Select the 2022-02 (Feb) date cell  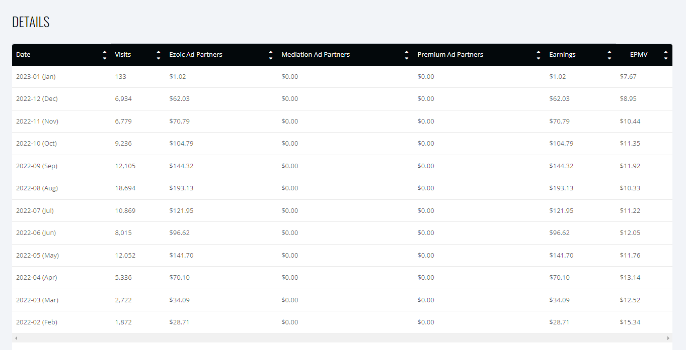(x=37, y=322)
